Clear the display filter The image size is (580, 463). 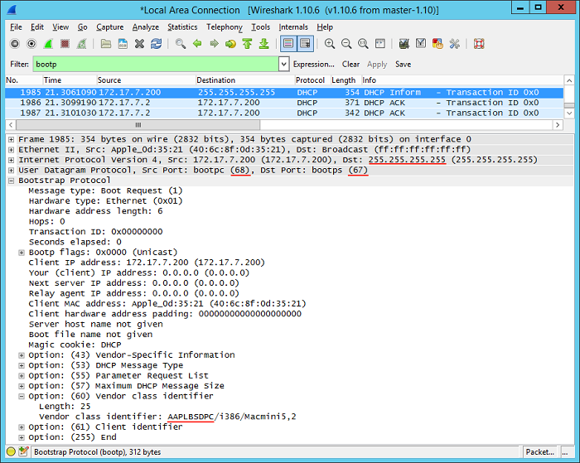pyautogui.click(x=350, y=64)
